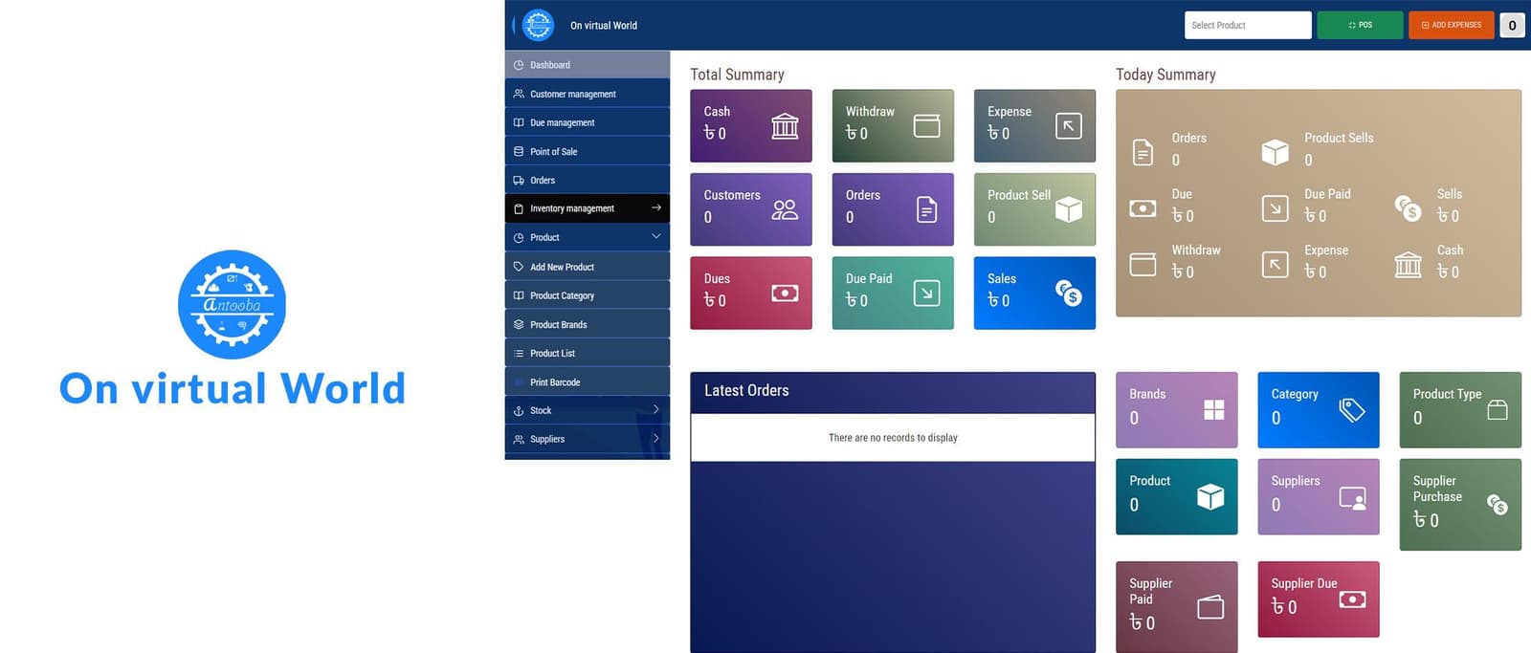The width and height of the screenshot is (1531, 653).
Task: Click the wallet icon on the Withdraw card in Total Summary
Action: coord(926,126)
